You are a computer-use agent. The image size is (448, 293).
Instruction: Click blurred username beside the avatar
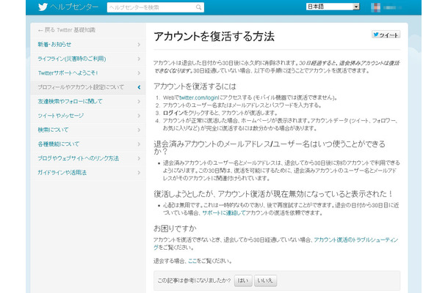pyautogui.click(x=391, y=7)
